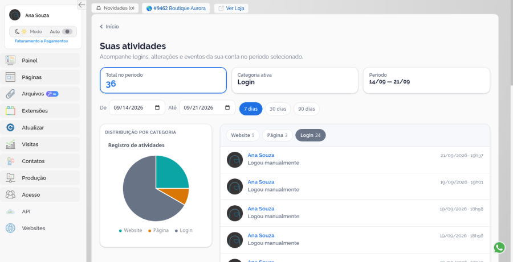Open the Painel menu item
The image size is (513, 262).
click(40, 60)
